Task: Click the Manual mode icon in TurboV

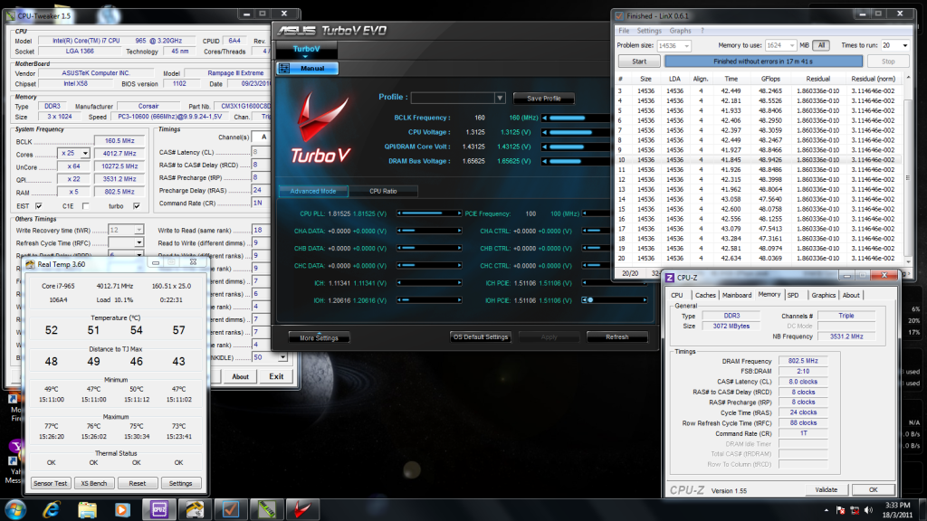Action: (284, 69)
